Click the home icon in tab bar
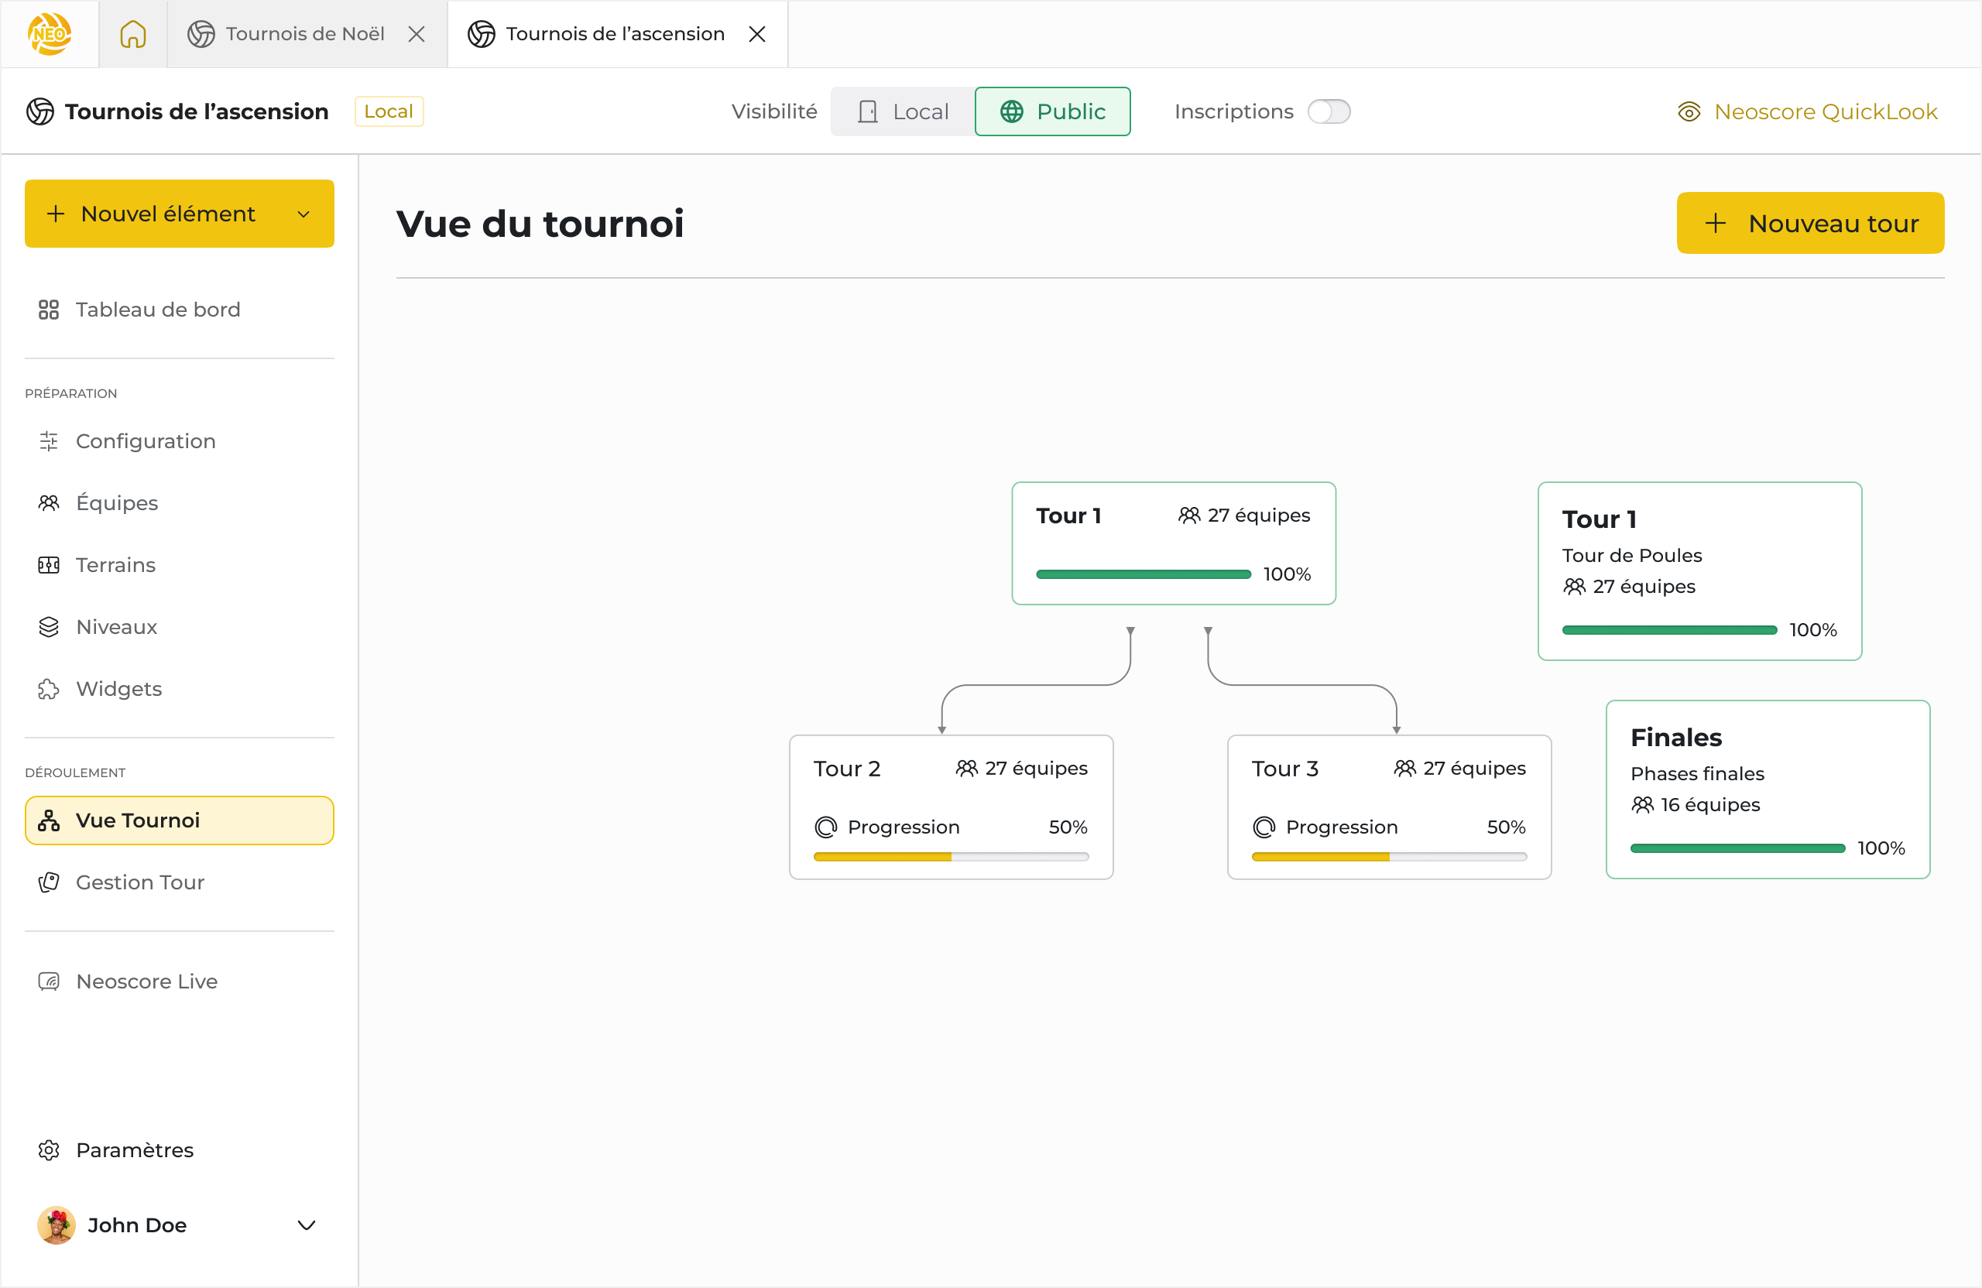The height and width of the screenshot is (1288, 1982). point(133,34)
